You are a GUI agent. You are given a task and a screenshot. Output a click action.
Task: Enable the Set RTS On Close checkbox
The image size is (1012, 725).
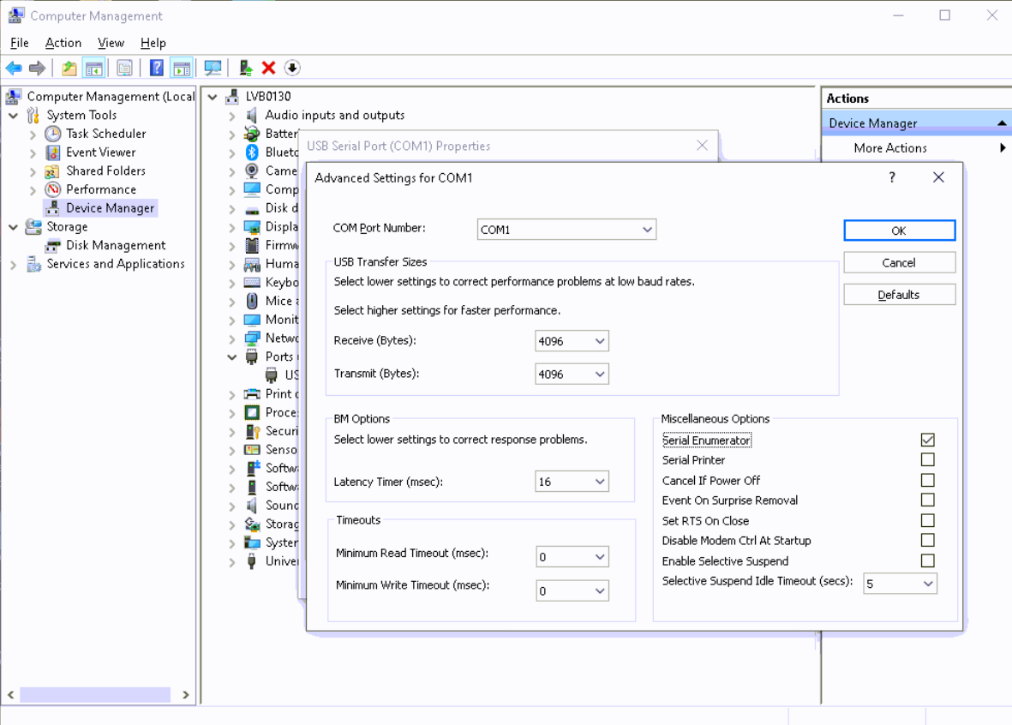point(927,520)
